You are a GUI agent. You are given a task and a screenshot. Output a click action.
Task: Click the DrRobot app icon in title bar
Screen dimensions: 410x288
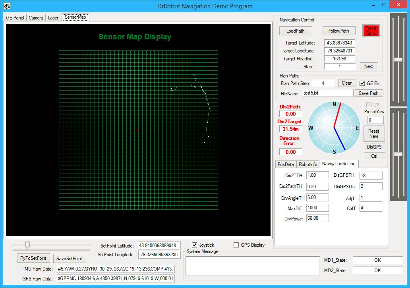(7, 6)
